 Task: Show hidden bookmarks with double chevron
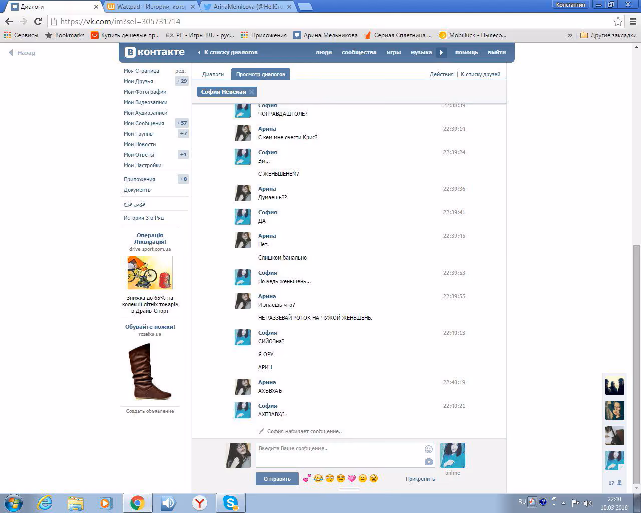coord(570,35)
